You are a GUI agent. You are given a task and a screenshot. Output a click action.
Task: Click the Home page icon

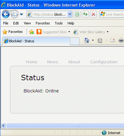point(87,40)
